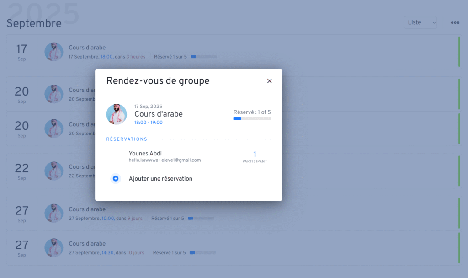468x278 pixels.
Task: Click the avatar on the 22 Sep row
Action: tap(54, 171)
